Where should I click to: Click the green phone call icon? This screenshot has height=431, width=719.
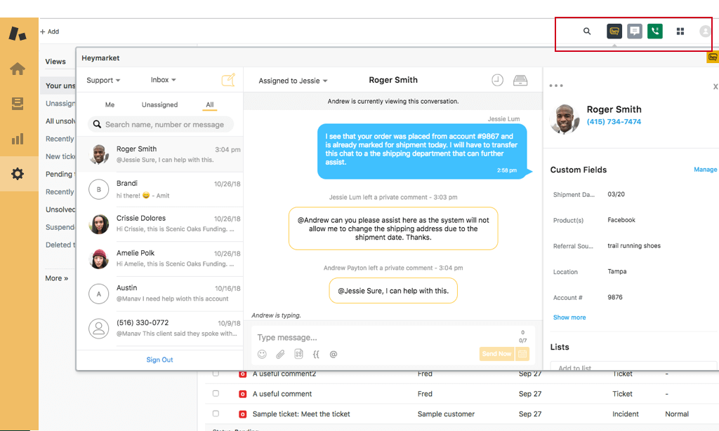[x=654, y=32]
